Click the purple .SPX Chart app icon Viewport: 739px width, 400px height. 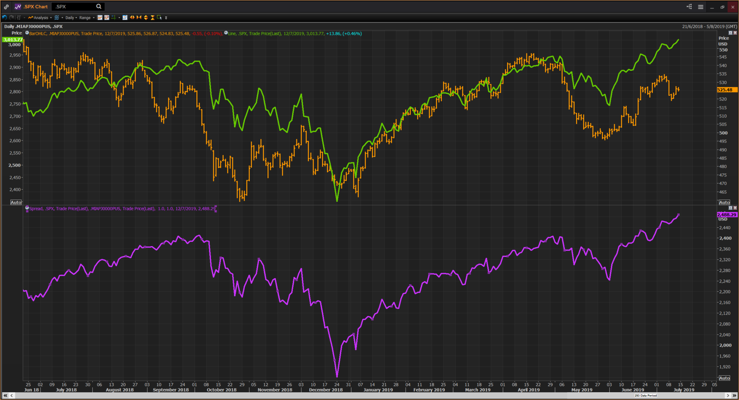(x=18, y=7)
